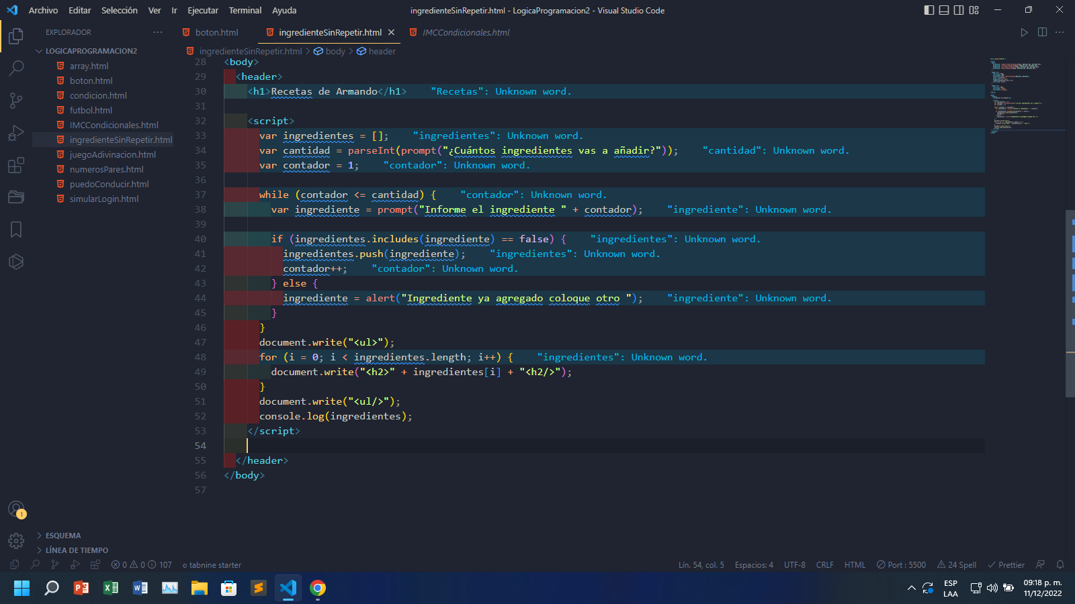Toggle the secondary sidebar layout button
1075x604 pixels.
(x=959, y=10)
